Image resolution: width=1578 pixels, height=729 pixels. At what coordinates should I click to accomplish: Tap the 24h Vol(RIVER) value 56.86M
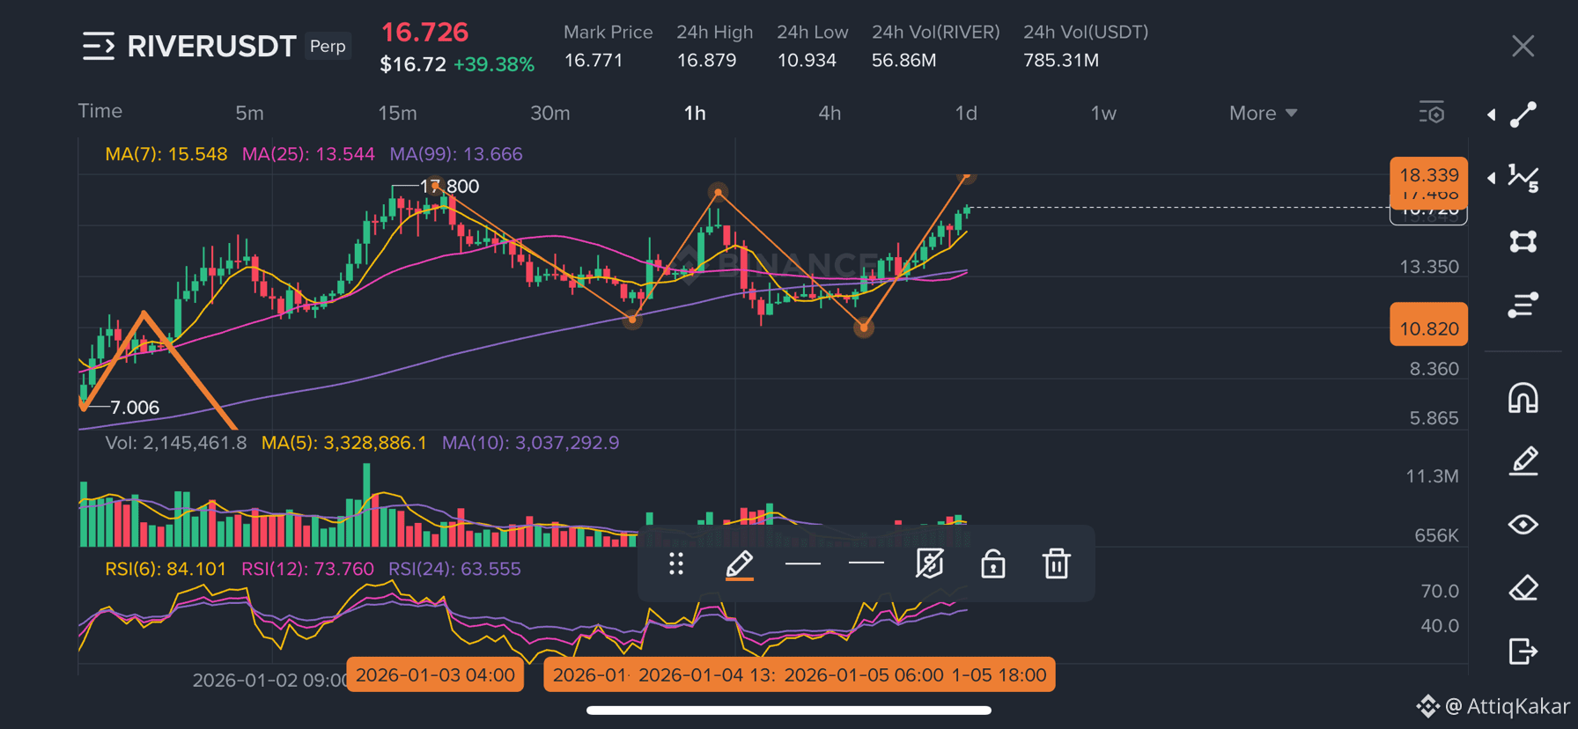click(904, 61)
